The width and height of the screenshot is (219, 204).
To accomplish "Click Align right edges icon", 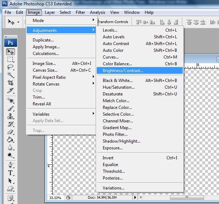I will 176,22.
